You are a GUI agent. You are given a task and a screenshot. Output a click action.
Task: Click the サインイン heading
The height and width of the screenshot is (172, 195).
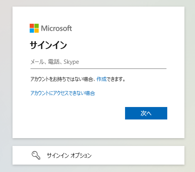point(48,45)
